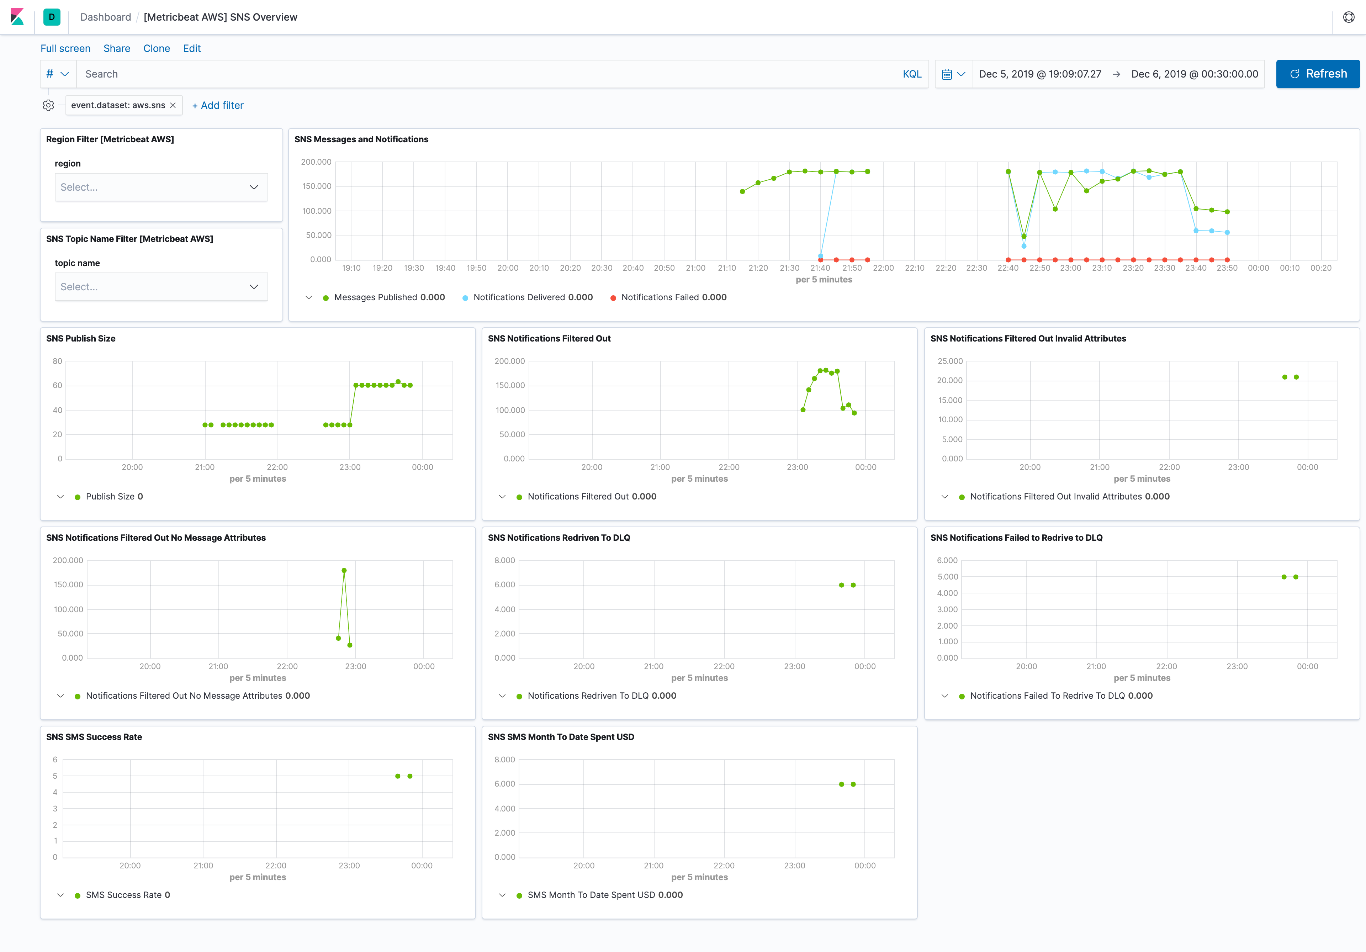This screenshot has height=952, width=1366.
Task: Toggle the Messages Published series visibility
Action: [325, 297]
